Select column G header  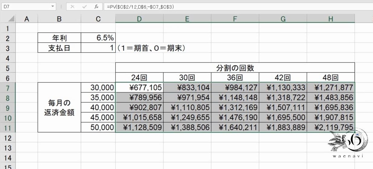pos(283,19)
